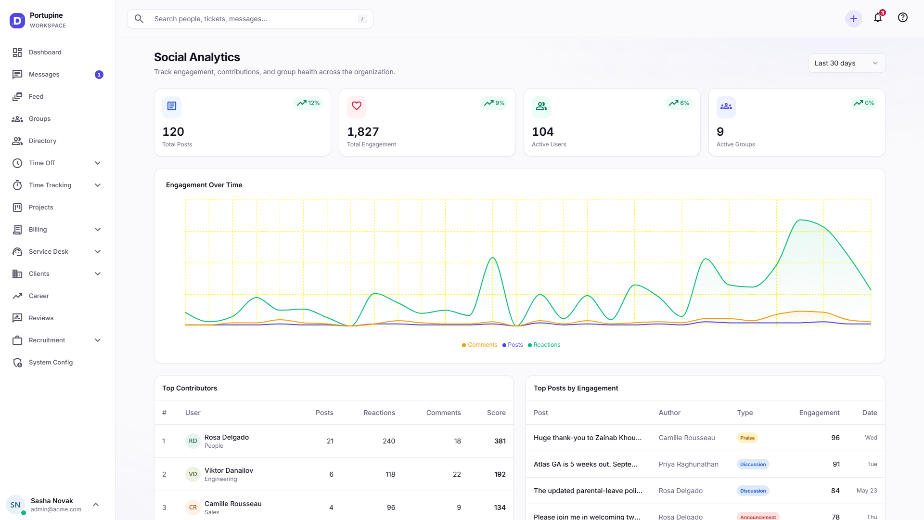Click the Feed sidebar icon

[x=17, y=97]
